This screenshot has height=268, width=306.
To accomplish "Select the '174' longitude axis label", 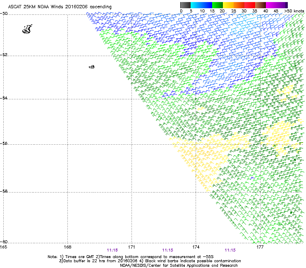I will click(196, 247).
